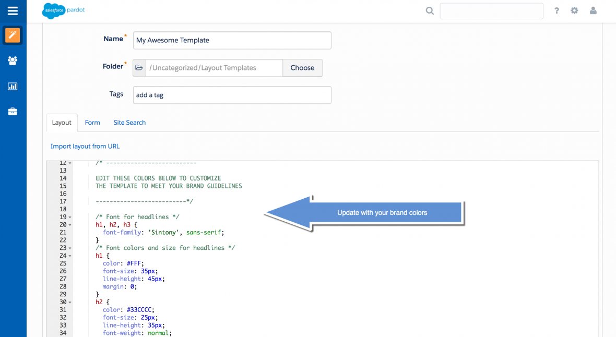Open the settings gear icon
The height and width of the screenshot is (337, 616).
[x=574, y=11]
